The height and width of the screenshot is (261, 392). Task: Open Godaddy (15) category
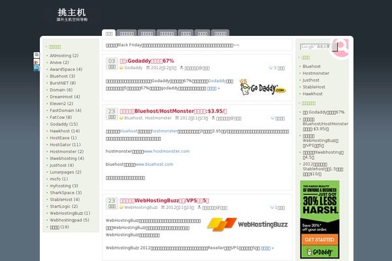(x=64, y=124)
